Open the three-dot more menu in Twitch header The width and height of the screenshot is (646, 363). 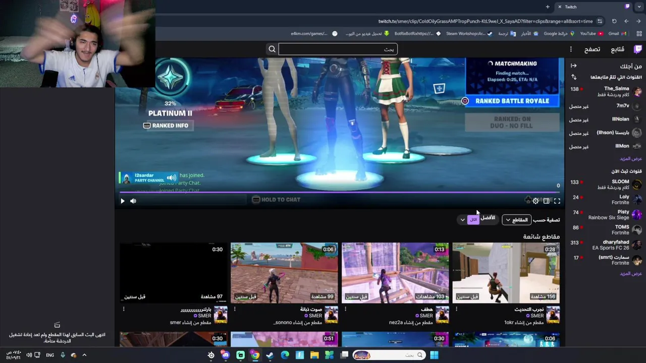coord(571,49)
